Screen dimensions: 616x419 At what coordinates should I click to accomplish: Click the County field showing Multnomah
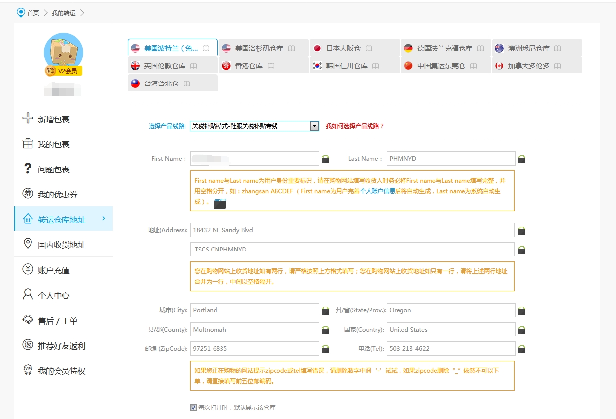click(254, 330)
